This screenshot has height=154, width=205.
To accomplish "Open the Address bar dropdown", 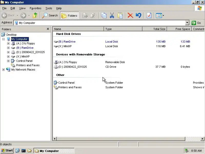I will click(187, 23).
